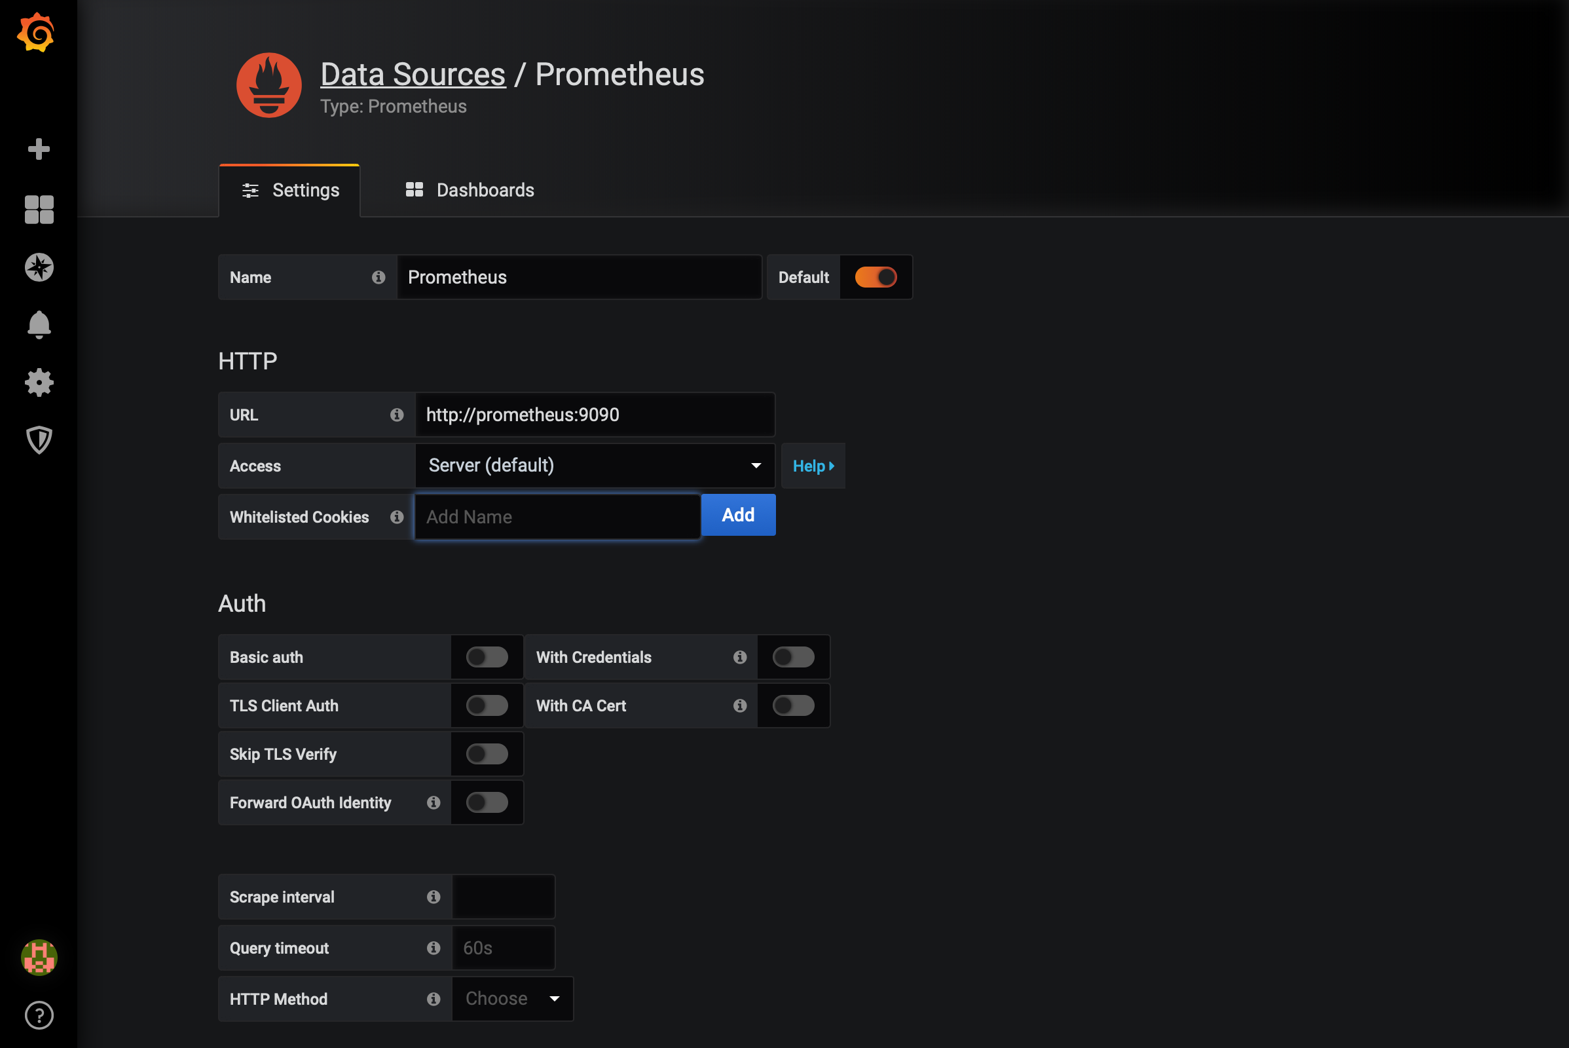Follow the Data Sources breadcrumb link
Image resolution: width=1569 pixels, height=1048 pixels.
[413, 74]
